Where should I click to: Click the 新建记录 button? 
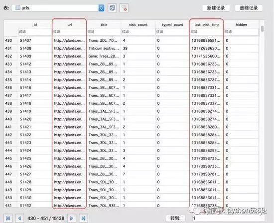coord(216,8)
